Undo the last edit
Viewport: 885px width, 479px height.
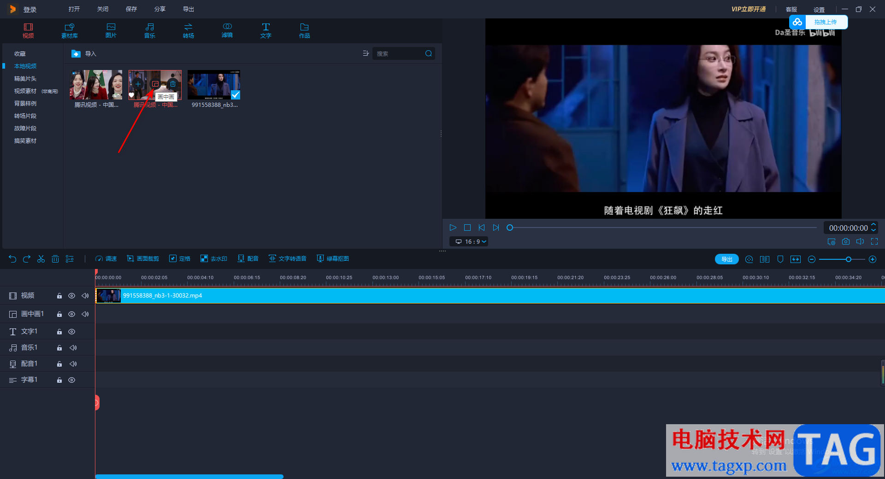[x=12, y=259]
